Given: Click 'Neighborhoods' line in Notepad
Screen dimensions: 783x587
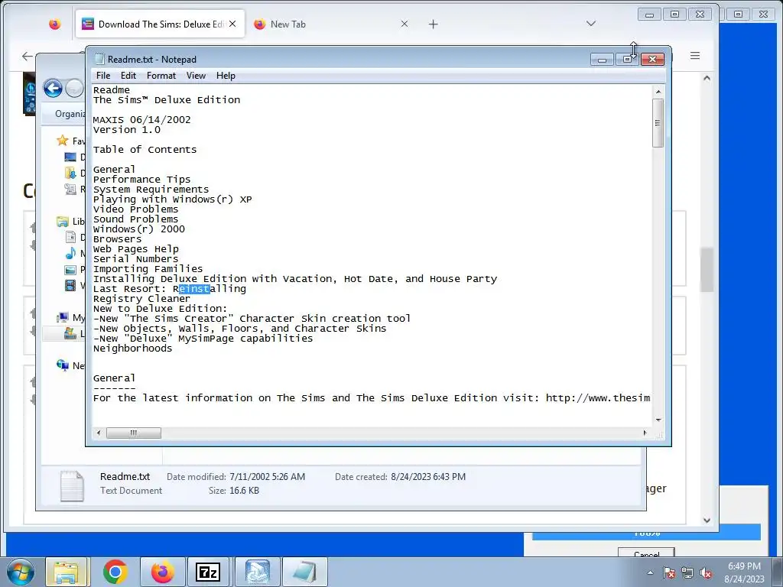Looking at the screenshot, I should 132,349.
